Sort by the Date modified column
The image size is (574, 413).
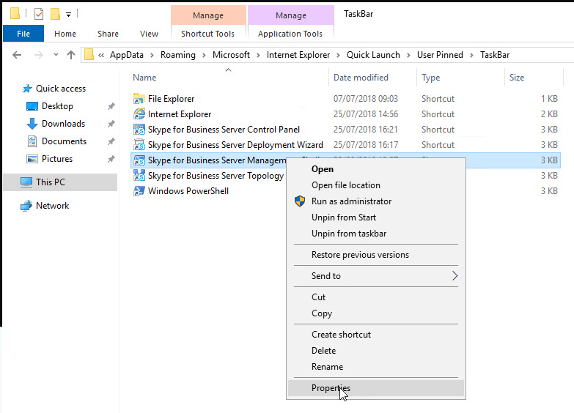361,78
